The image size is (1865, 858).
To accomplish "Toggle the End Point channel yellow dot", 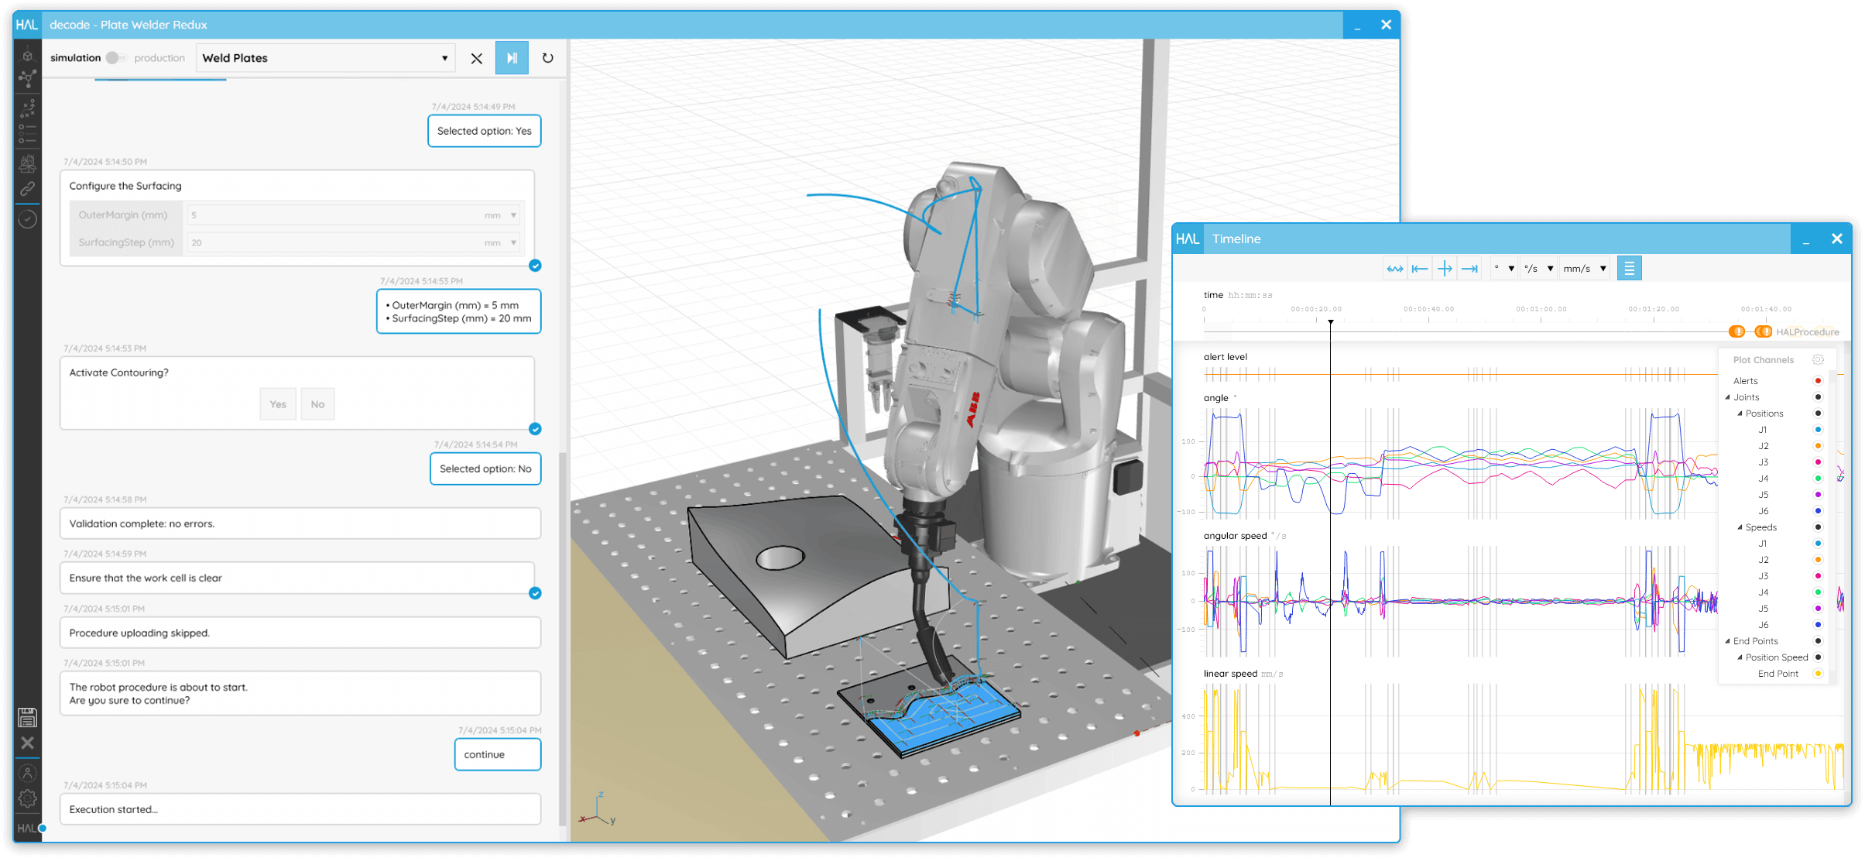I will point(1818,674).
